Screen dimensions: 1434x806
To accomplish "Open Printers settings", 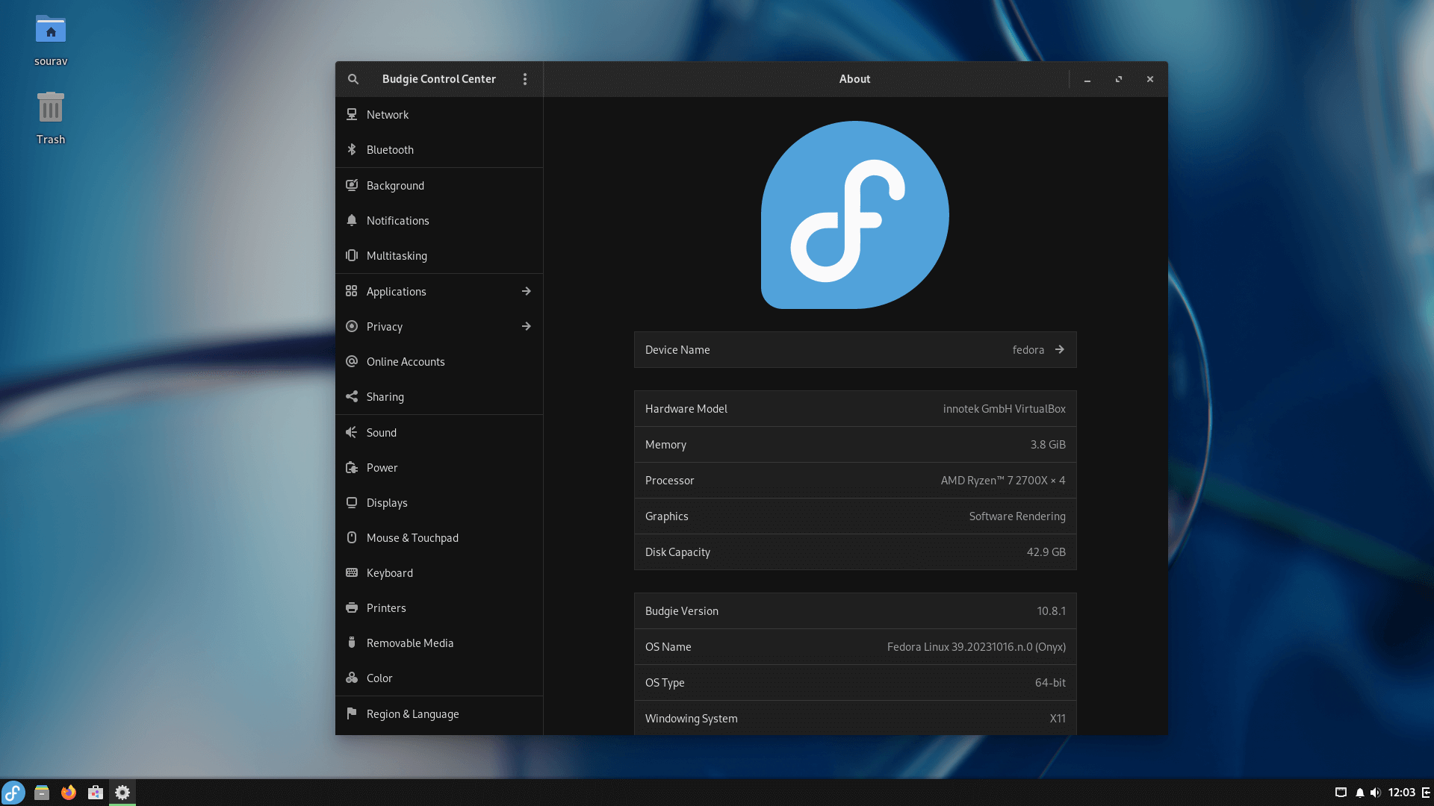I will (x=385, y=607).
